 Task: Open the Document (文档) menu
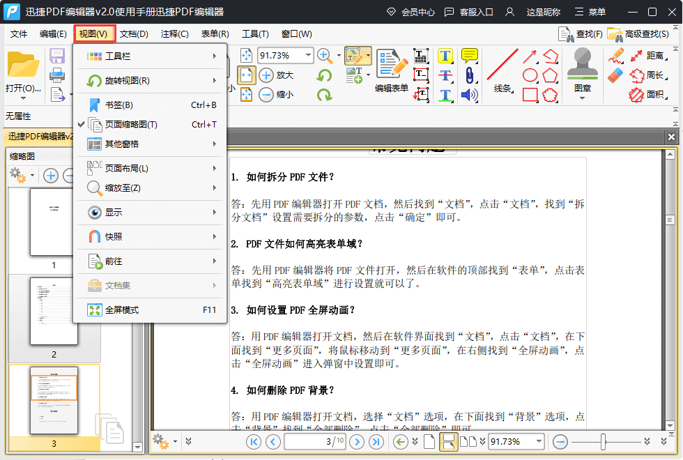[x=134, y=33]
